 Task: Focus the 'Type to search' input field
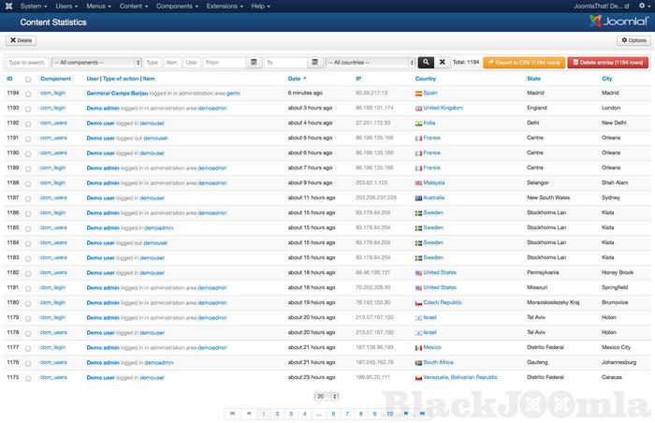(27, 63)
